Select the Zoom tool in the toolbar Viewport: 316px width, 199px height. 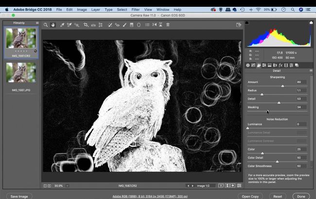coord(46,25)
